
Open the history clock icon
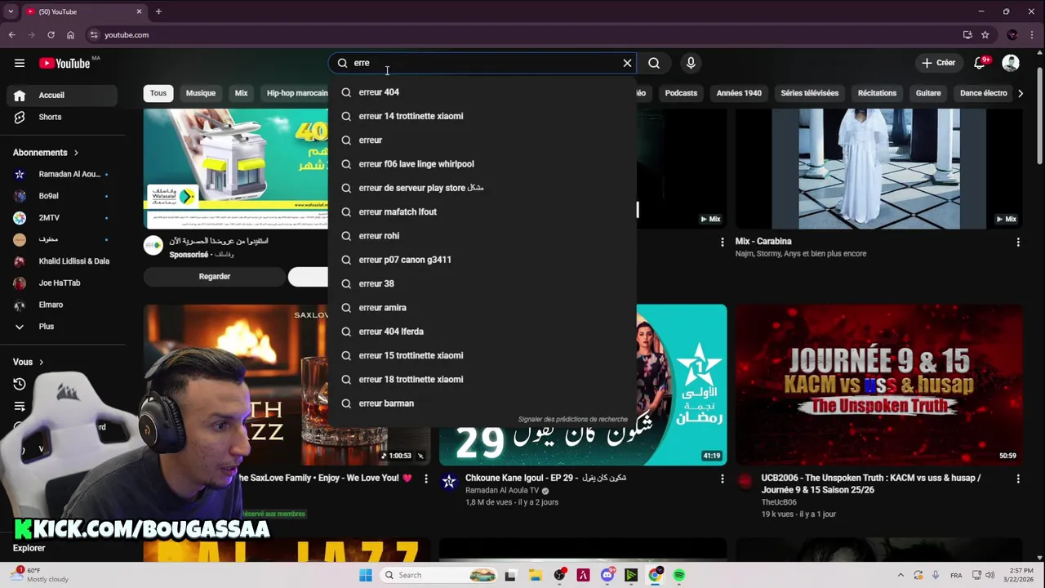(x=20, y=384)
